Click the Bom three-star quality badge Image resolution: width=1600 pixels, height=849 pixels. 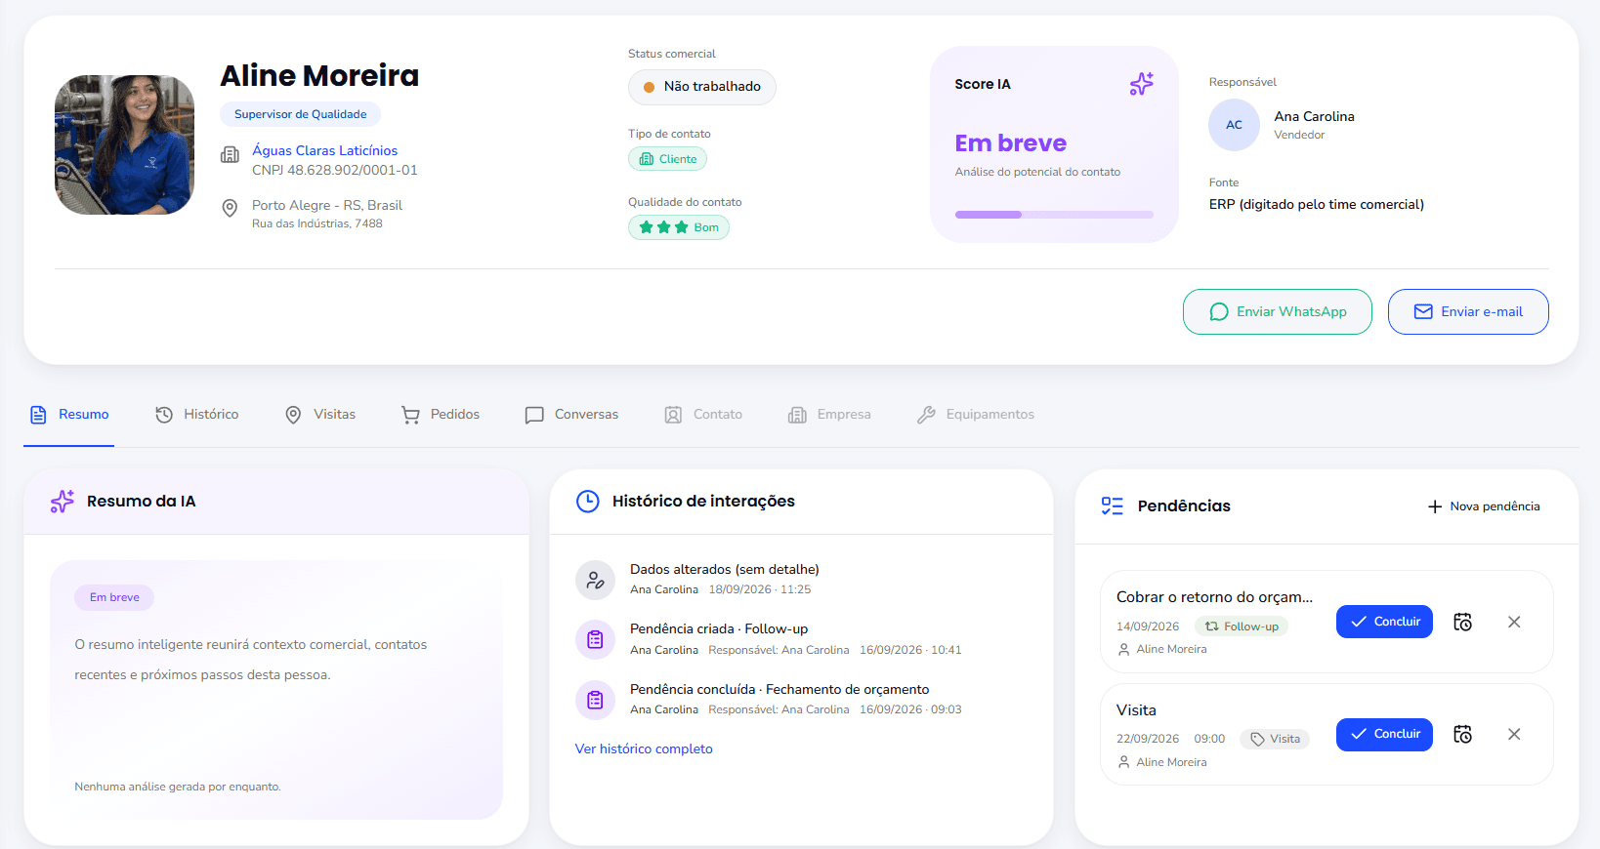pyautogui.click(x=679, y=227)
